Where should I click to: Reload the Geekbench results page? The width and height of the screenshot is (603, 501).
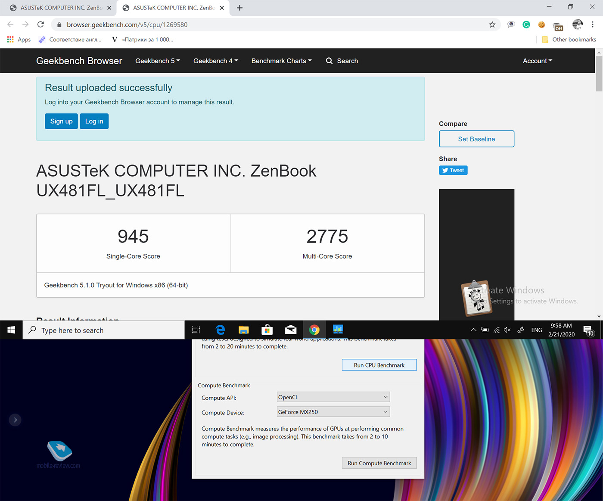click(40, 25)
